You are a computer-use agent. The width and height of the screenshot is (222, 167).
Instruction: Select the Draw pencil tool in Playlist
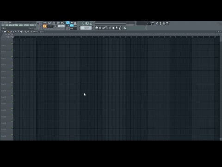(x=8, y=32)
